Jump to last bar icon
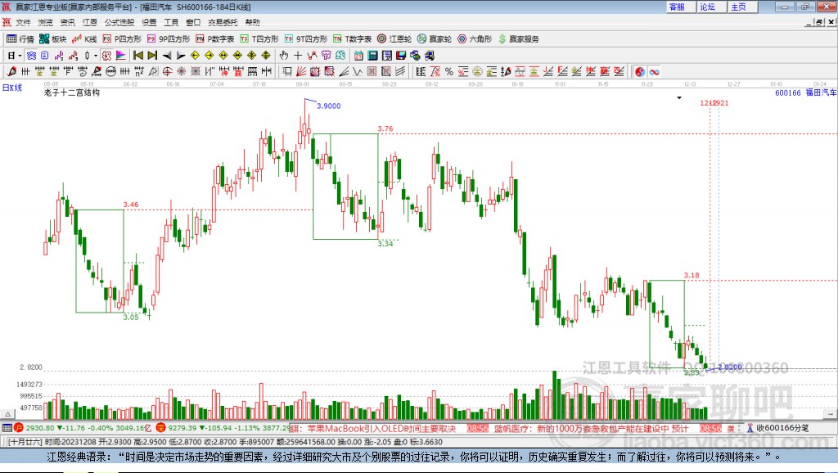Image resolution: width=838 pixels, height=473 pixels. coord(152,56)
